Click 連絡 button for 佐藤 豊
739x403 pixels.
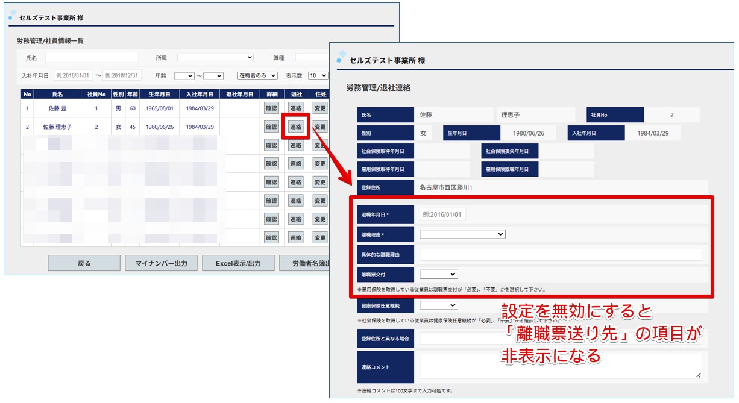(x=295, y=108)
